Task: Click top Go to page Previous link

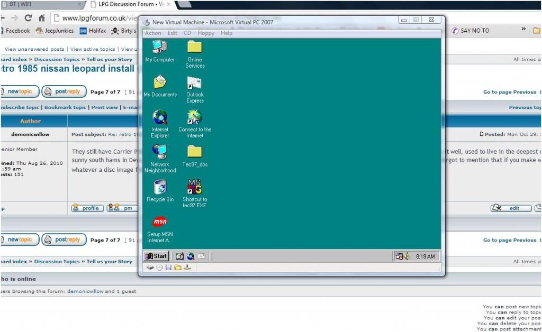Action: coord(510,92)
